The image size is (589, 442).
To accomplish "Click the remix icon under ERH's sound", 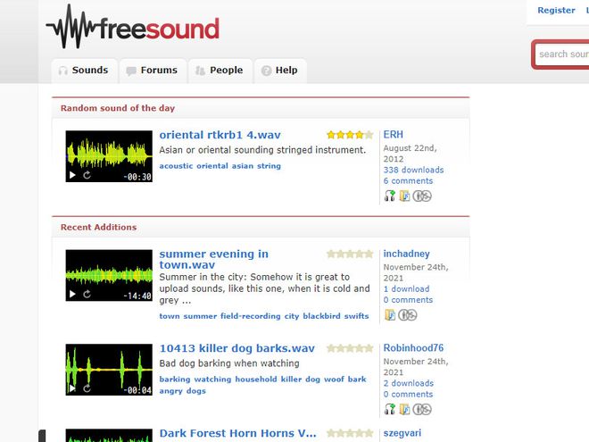I will pyautogui.click(x=389, y=196).
